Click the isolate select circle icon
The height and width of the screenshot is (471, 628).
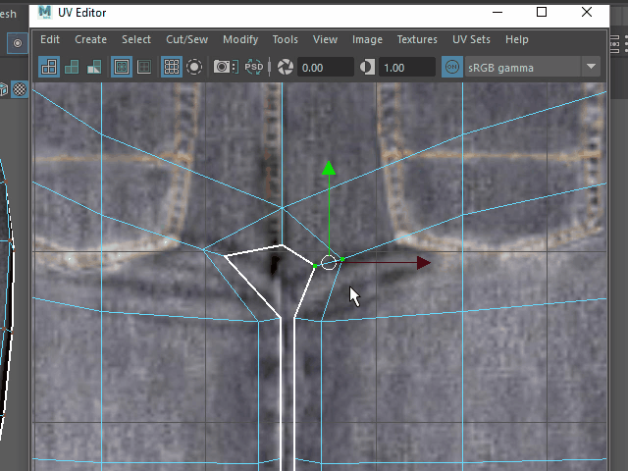tap(194, 67)
